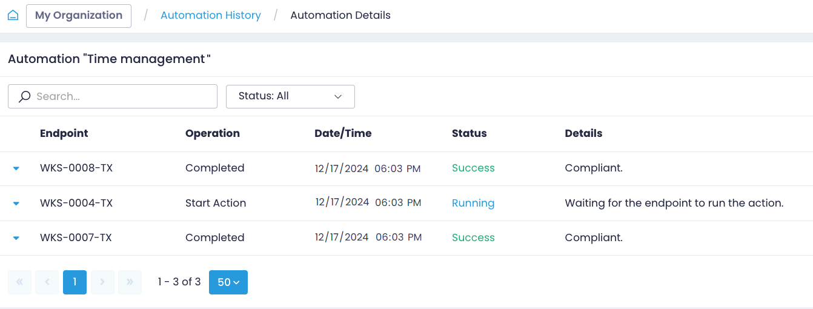
Task: Select page 1 in pagination
Action: [75, 282]
